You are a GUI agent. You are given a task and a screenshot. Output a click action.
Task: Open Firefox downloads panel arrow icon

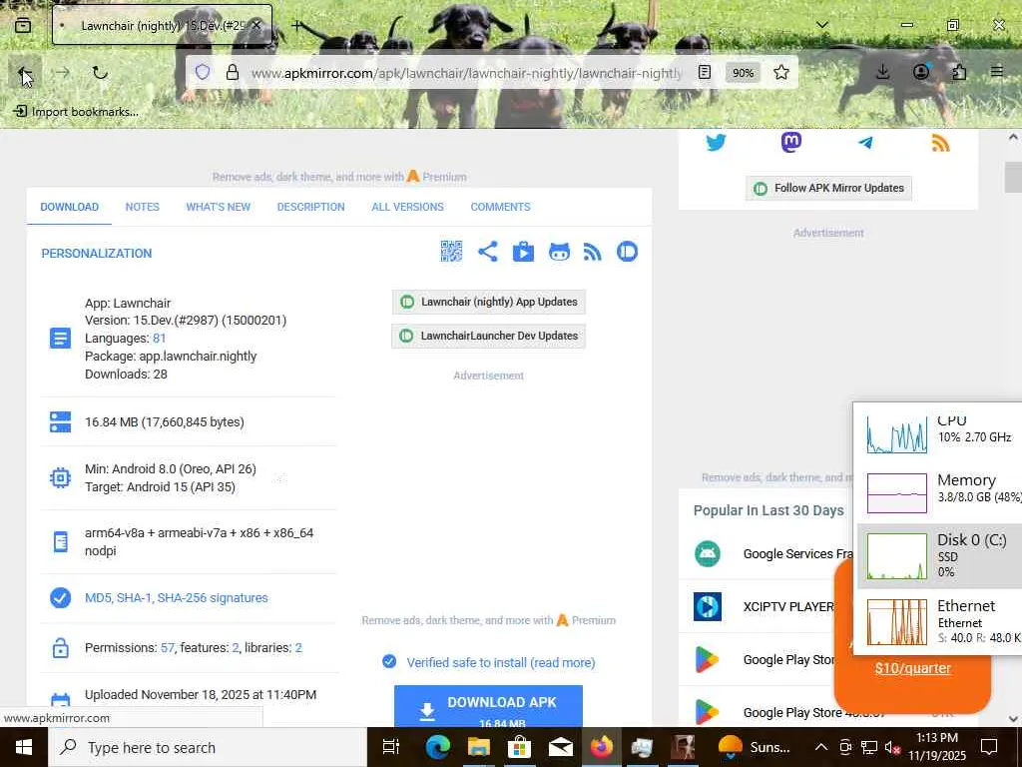tap(883, 72)
